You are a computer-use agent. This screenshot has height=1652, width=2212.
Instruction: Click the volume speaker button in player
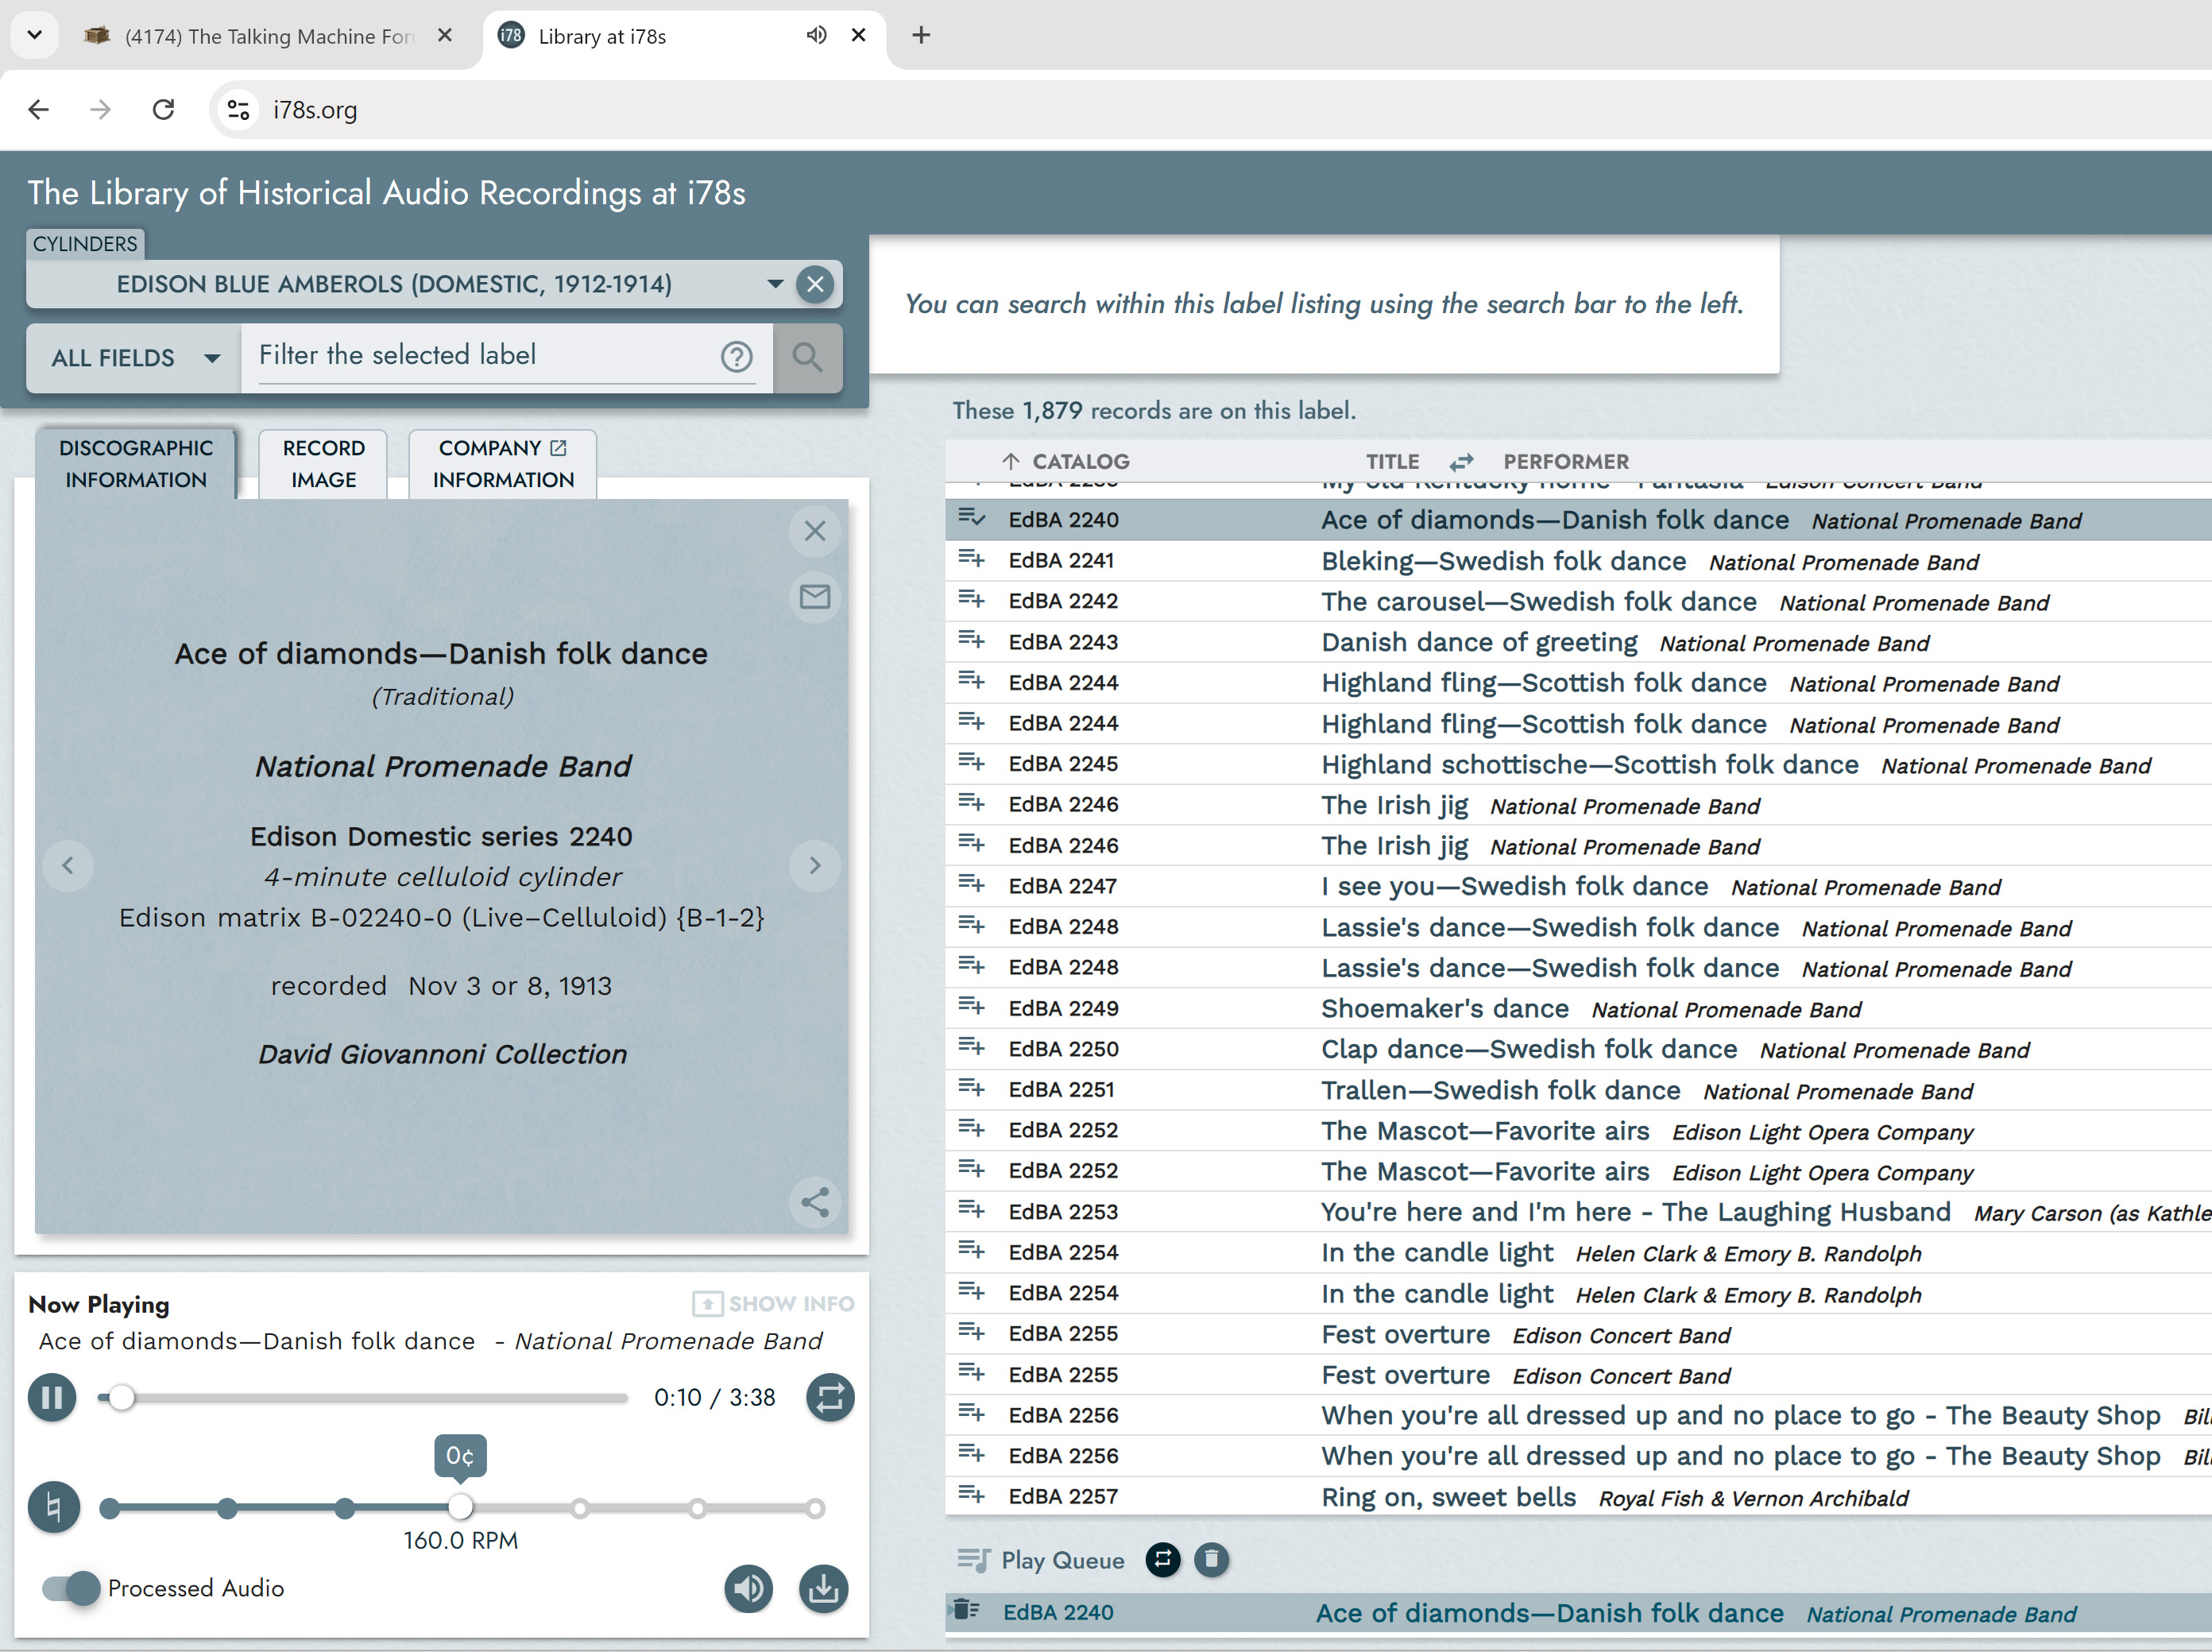coord(749,1588)
